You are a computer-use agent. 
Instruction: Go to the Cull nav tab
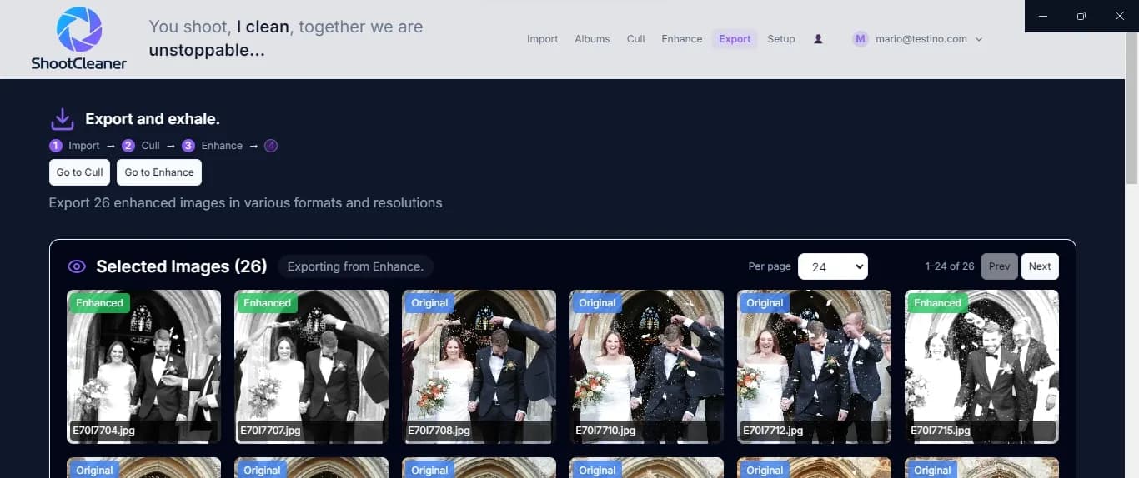pyautogui.click(x=636, y=39)
